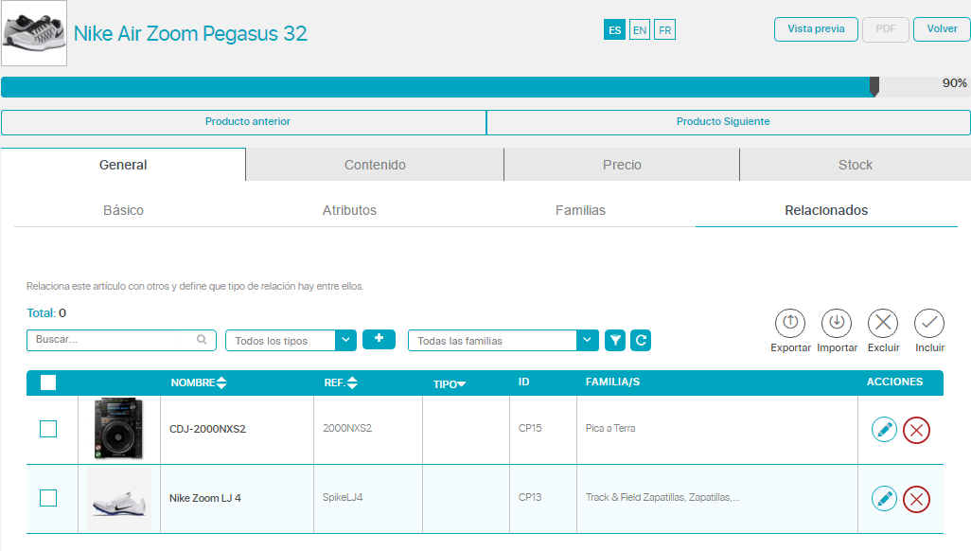
Task: Switch language to EN
Action: tap(640, 29)
